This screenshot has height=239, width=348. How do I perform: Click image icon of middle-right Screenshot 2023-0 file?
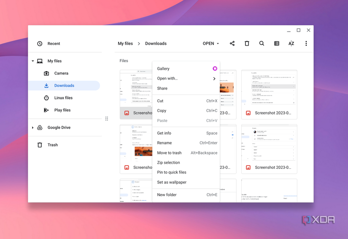click(x=248, y=167)
